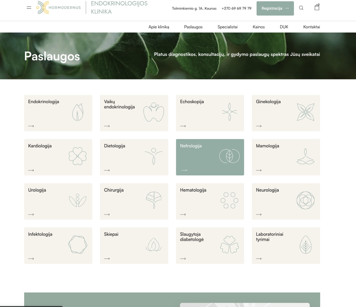356x307 pixels.
Task: Click the leaf icon on Endokrinologija card
Action: pos(78,112)
